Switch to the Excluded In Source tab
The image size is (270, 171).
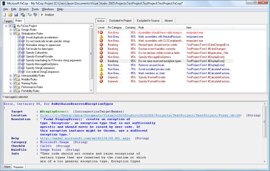coord(148,20)
